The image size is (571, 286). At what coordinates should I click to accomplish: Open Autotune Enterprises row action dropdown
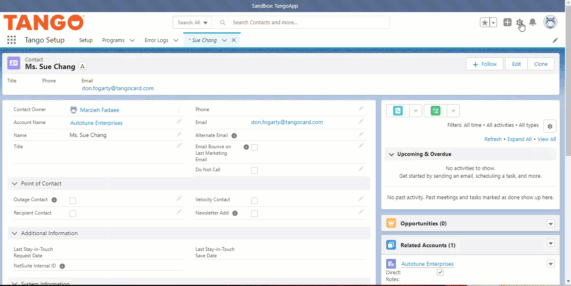click(550, 263)
